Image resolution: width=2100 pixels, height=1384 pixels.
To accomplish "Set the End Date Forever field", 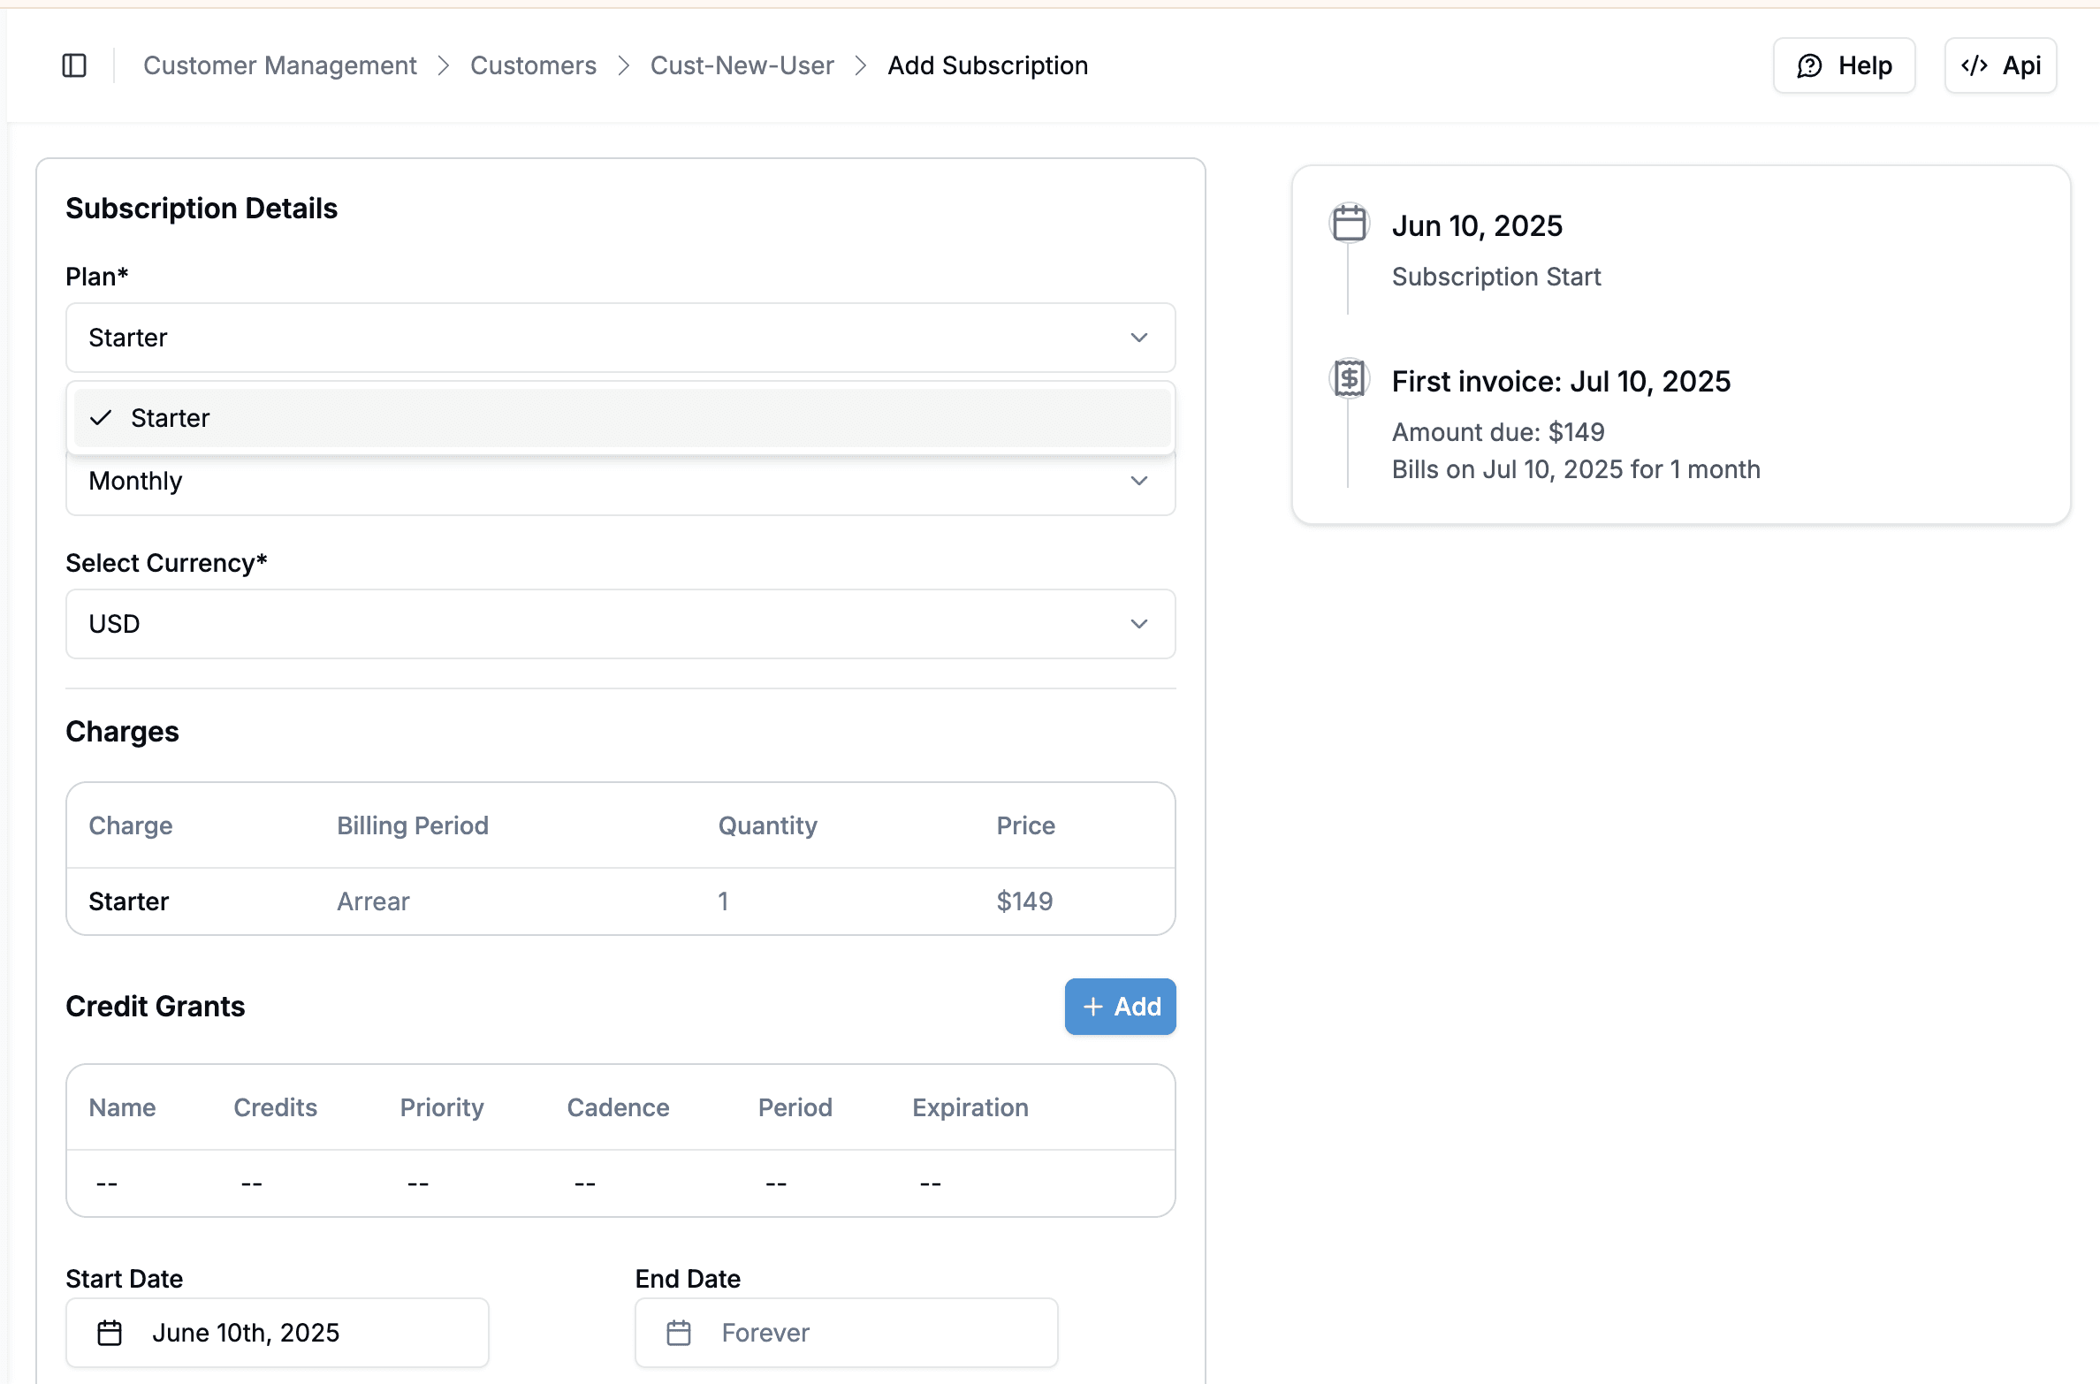I will coord(847,1333).
